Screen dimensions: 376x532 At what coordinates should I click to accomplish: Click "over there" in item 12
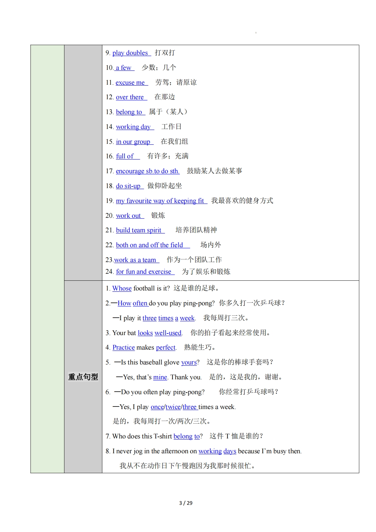[130, 97]
